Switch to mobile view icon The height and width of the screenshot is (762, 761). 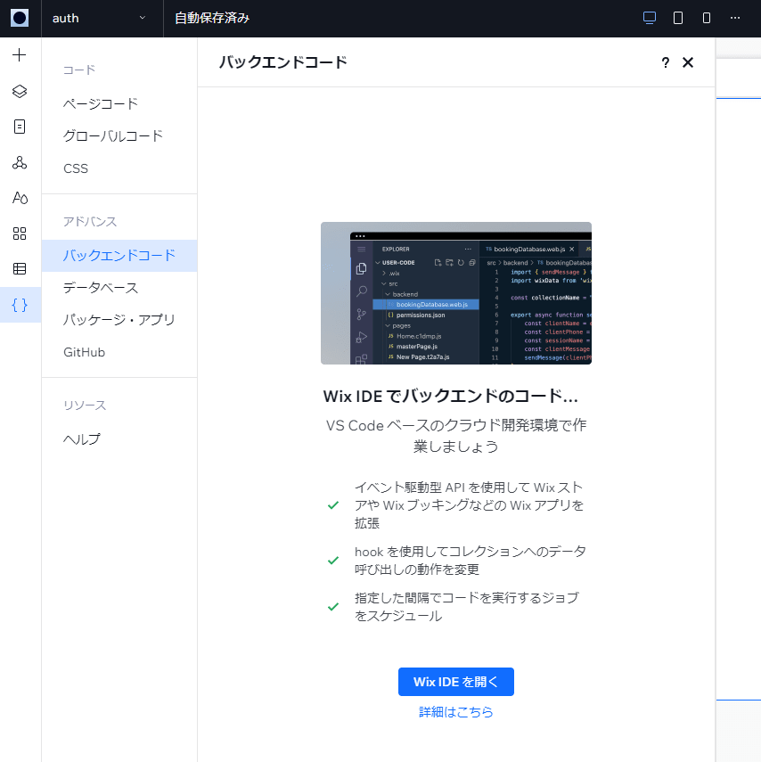[707, 18]
